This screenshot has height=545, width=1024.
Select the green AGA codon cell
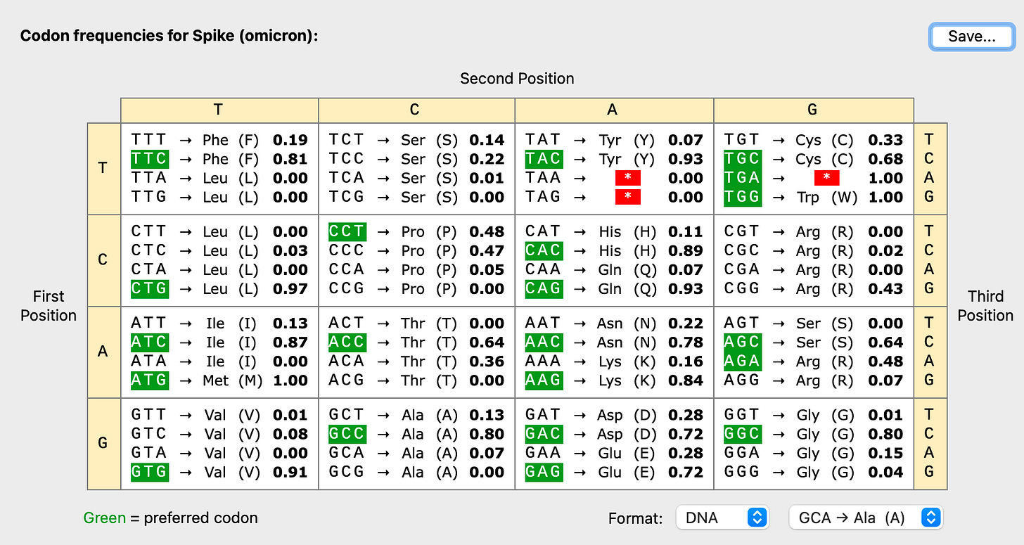click(741, 361)
